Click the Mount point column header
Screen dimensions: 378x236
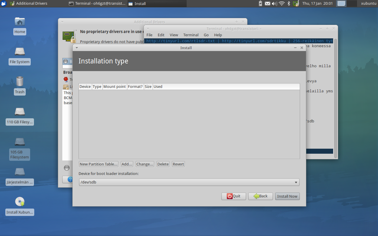(x=115, y=87)
